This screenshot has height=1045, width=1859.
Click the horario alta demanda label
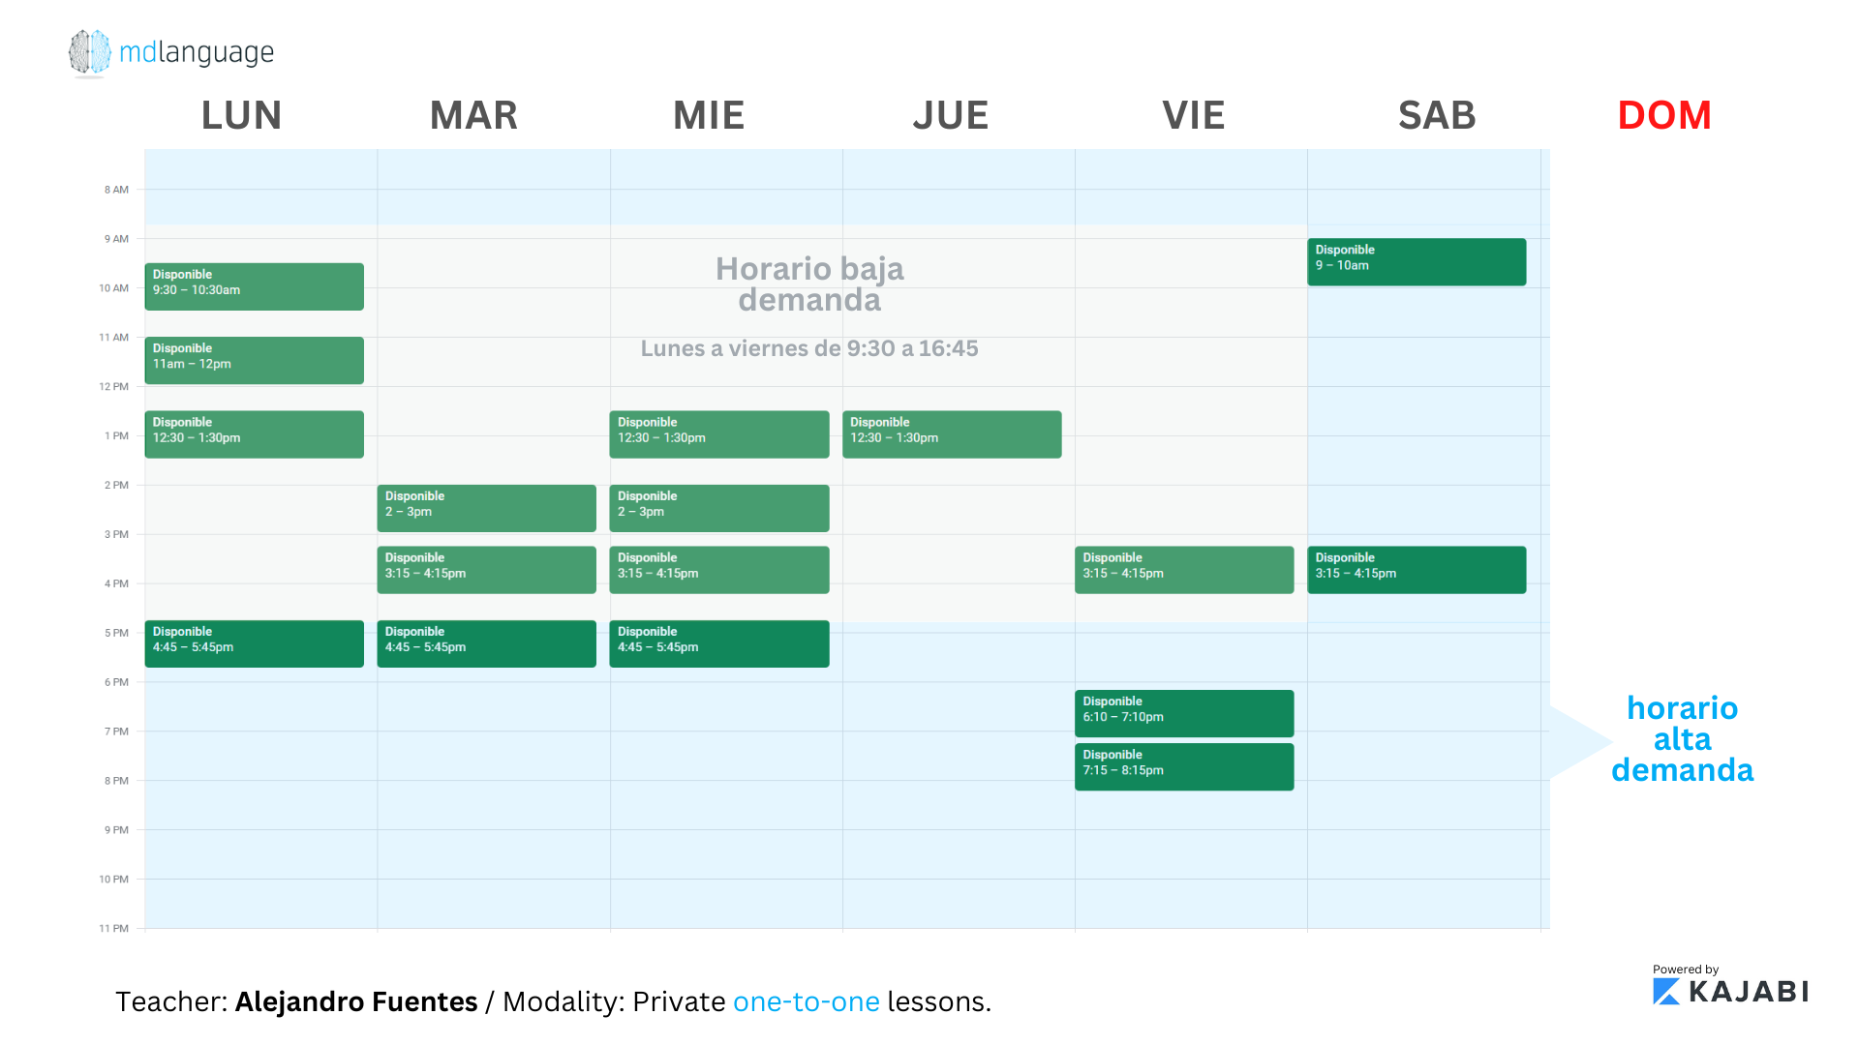1683,739
